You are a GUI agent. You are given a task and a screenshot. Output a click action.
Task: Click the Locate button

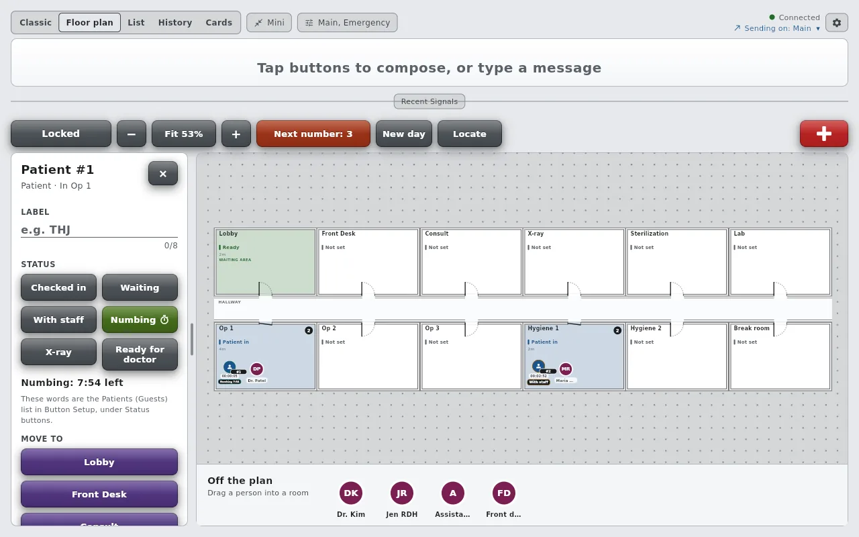[470, 134]
